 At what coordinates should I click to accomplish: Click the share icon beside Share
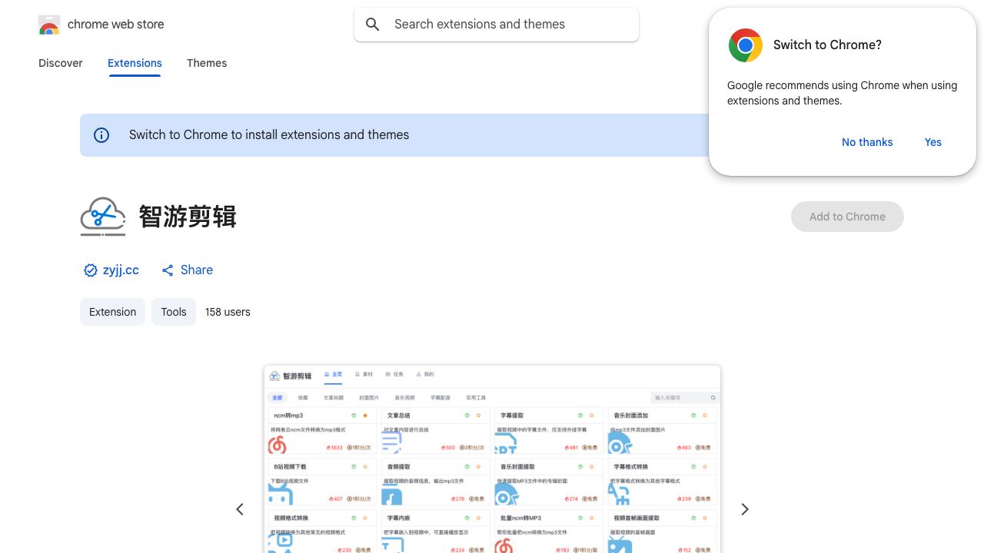pos(168,270)
